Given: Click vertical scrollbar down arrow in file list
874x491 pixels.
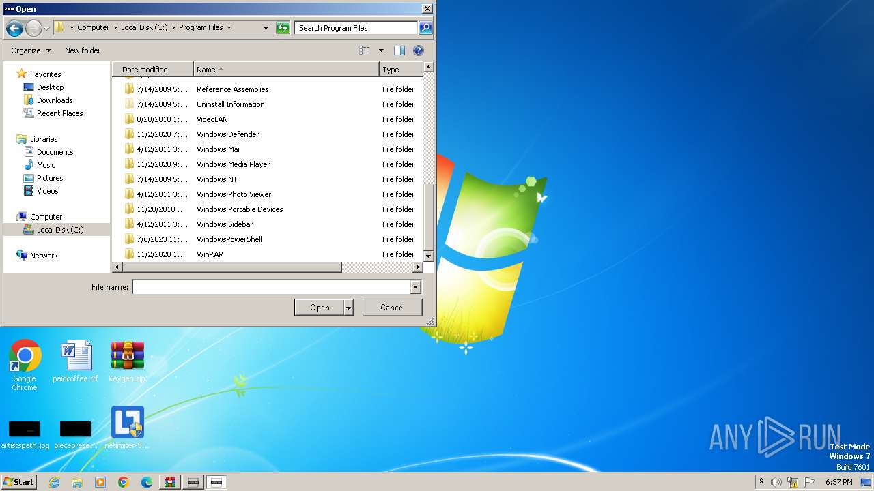Looking at the screenshot, I should point(429,256).
